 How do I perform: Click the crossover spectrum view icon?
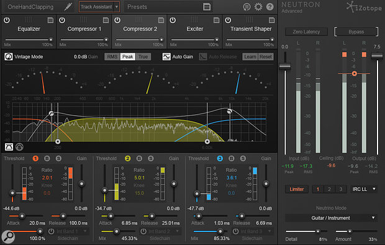coord(19,147)
